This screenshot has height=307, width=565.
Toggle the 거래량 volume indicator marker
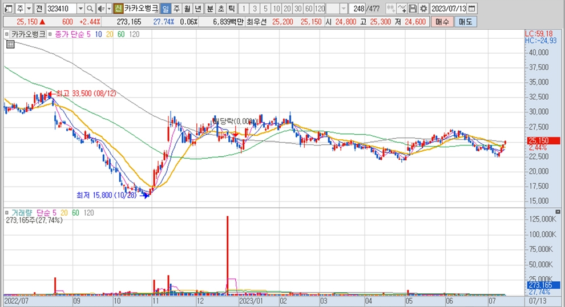click(x=7, y=212)
